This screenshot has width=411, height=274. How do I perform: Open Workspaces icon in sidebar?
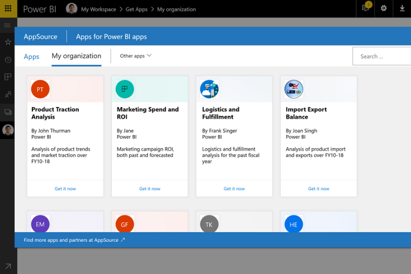(8, 112)
